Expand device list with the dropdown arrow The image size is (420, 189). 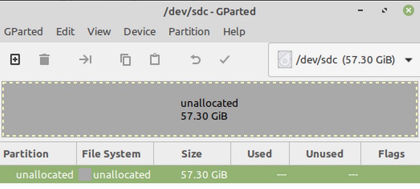click(409, 60)
